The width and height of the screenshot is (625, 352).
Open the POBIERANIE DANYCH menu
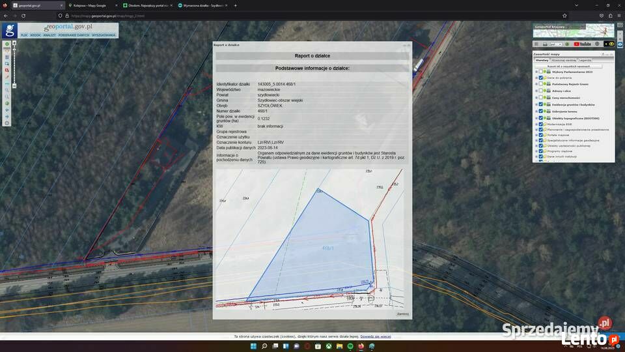coord(74,35)
